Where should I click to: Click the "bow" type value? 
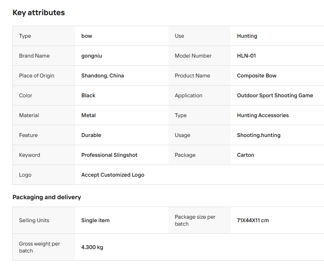point(87,36)
